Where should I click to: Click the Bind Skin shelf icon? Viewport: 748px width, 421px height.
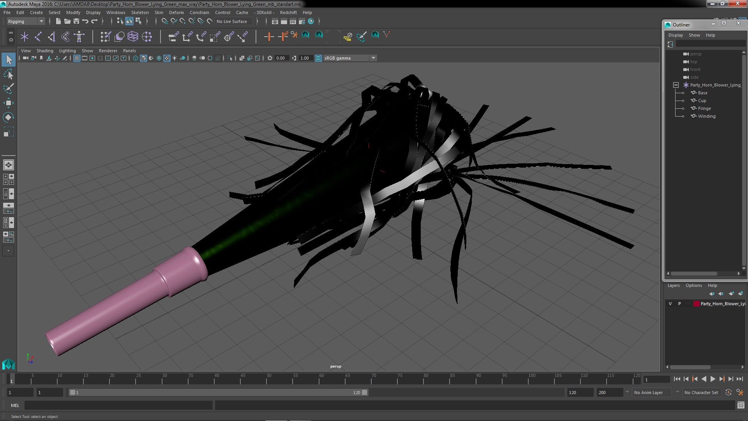(x=65, y=37)
